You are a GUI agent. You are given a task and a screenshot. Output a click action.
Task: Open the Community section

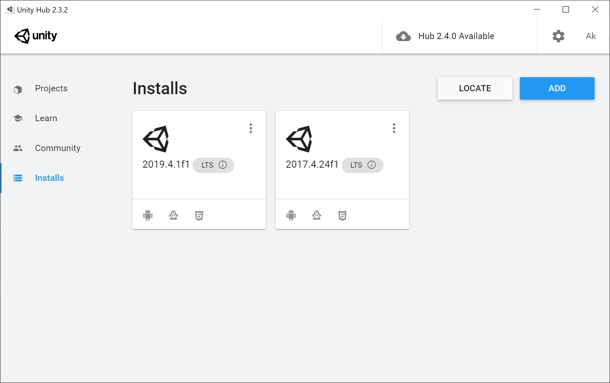pyautogui.click(x=58, y=148)
